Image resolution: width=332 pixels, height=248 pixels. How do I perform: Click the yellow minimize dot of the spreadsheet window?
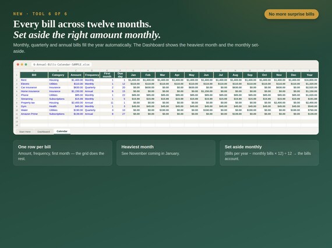click(22, 64)
